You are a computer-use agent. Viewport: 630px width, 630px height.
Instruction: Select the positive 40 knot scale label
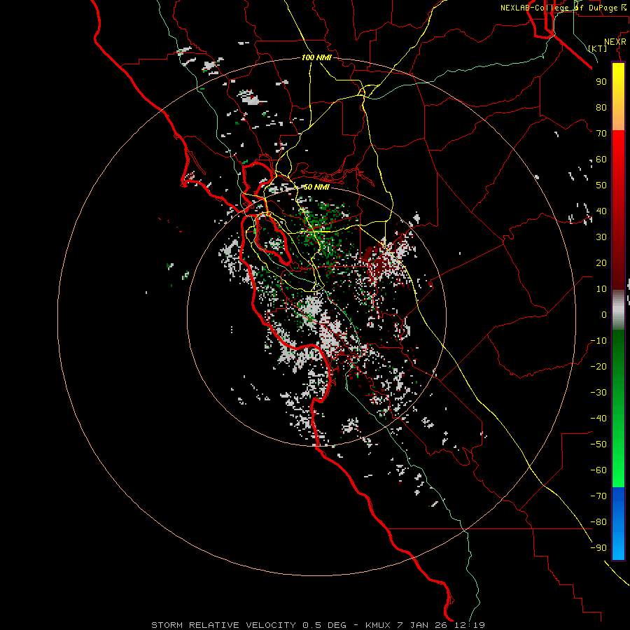coord(601,211)
